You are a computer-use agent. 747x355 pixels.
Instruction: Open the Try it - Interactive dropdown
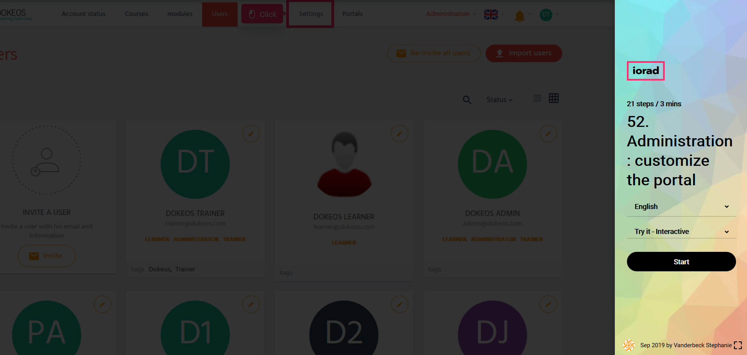[x=681, y=232]
